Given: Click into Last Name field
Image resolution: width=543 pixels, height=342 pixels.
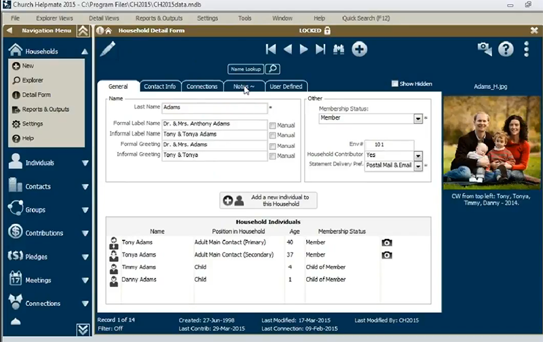Looking at the screenshot, I should tap(214, 108).
